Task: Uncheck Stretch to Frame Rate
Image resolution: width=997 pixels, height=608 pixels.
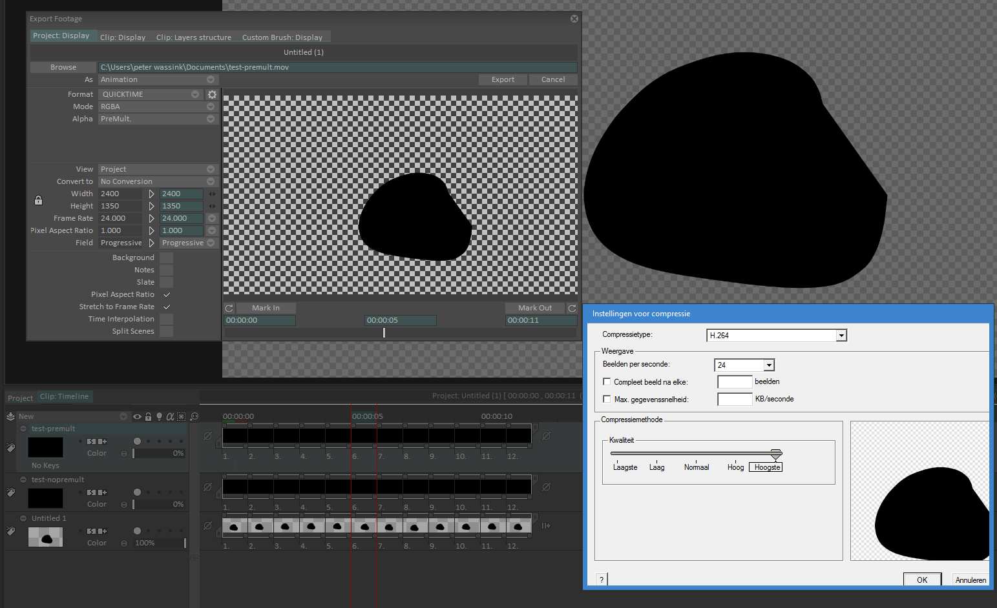Action: coord(166,307)
